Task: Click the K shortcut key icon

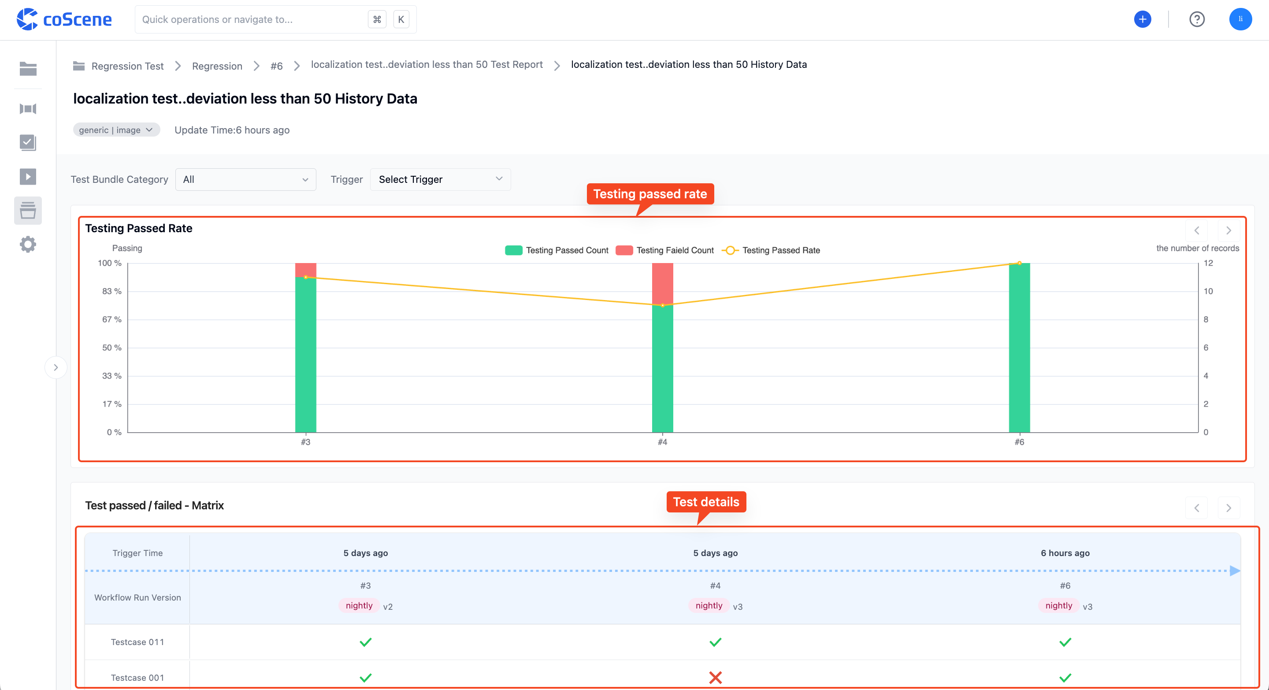Action: 401,19
